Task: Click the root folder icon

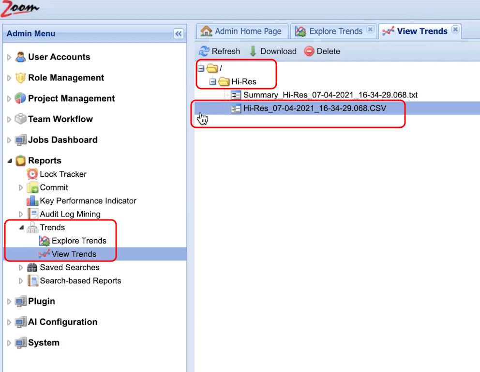Action: pyautogui.click(x=212, y=68)
